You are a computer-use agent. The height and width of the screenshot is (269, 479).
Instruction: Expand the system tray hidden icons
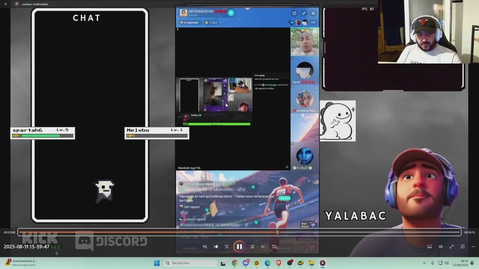[424, 263]
